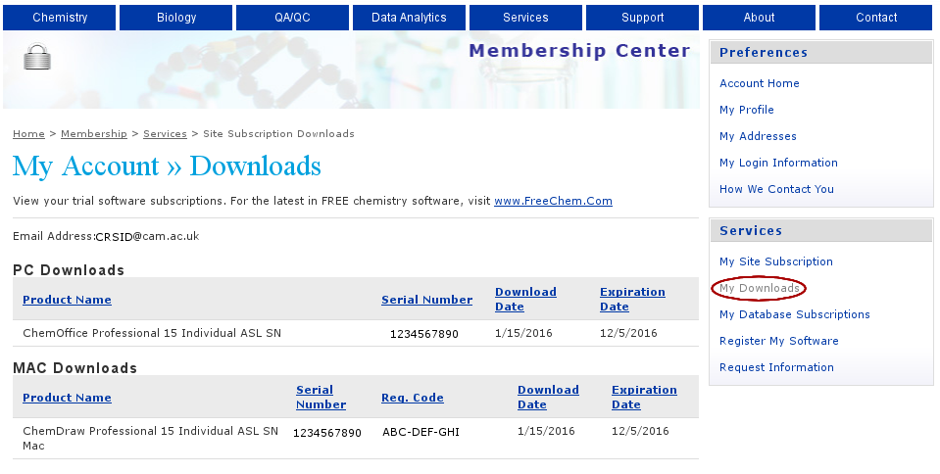
Task: Open the Support menu
Action: click(643, 18)
